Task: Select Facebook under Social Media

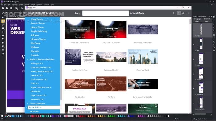Action: point(34,111)
